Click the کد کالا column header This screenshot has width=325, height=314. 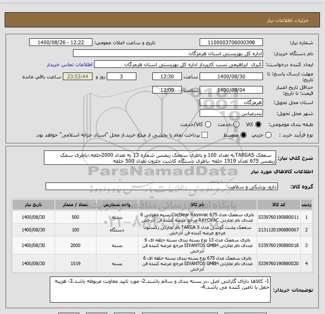tap(279, 204)
